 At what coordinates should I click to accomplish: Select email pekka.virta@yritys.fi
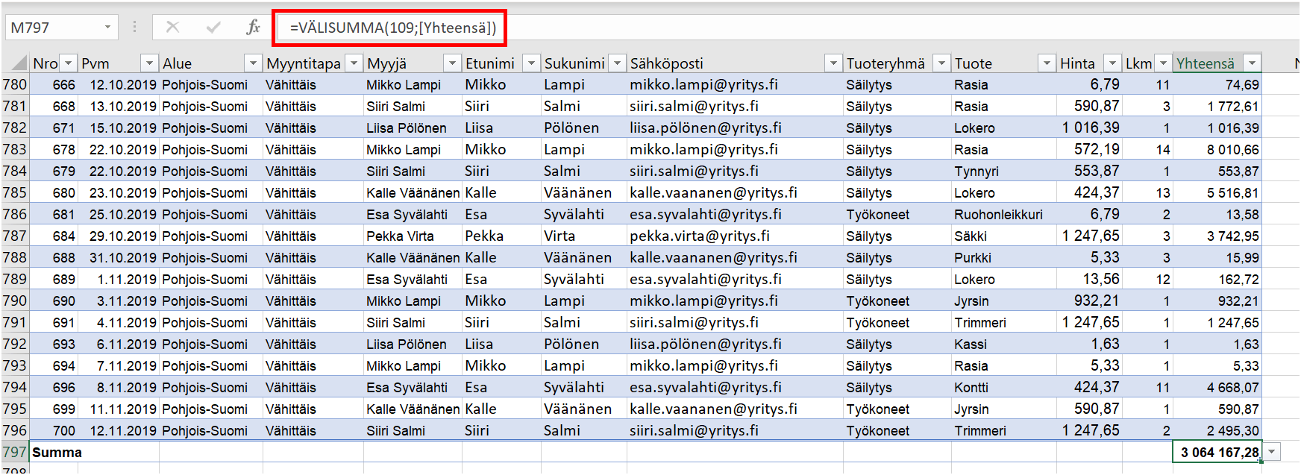point(735,236)
